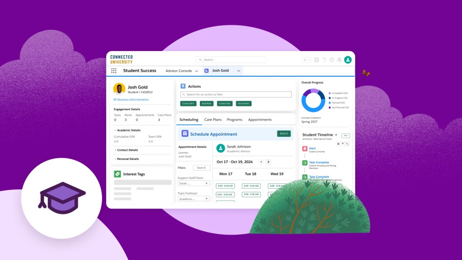Open the notifications bell icon
462x260 pixels.
coord(339,60)
